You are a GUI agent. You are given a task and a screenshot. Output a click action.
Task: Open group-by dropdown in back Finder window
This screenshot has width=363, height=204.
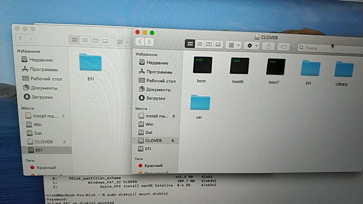click(x=122, y=42)
